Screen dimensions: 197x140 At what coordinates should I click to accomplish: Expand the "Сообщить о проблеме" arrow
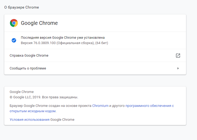point(178,68)
